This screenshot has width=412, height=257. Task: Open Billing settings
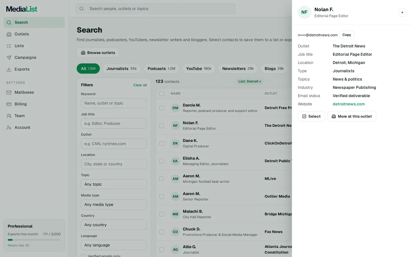(x=34, y=104)
